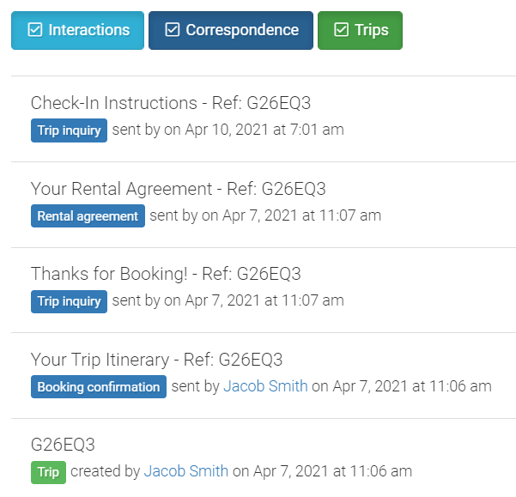Open Your Rental Agreement - Ref: G26EQ3
This screenshot has height=497, width=516.
(x=178, y=189)
